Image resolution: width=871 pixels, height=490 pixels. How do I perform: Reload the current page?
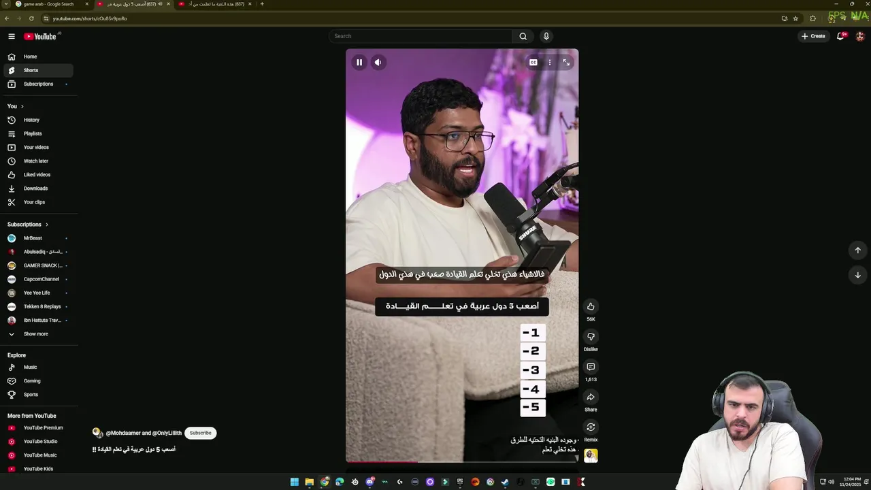click(31, 18)
